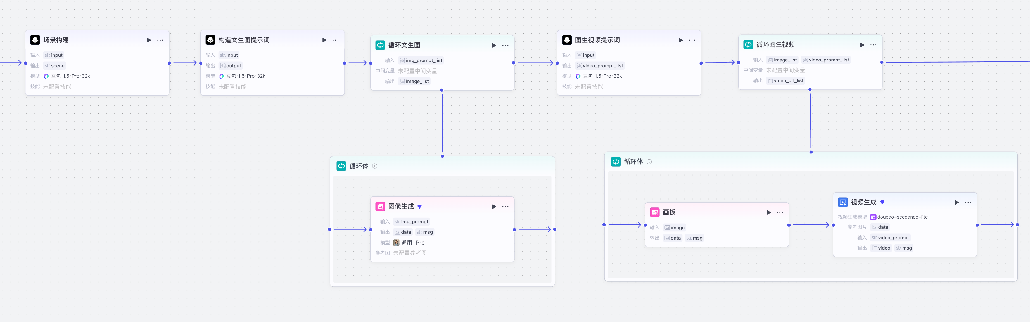Click the 画板 node icon

pyautogui.click(x=654, y=212)
